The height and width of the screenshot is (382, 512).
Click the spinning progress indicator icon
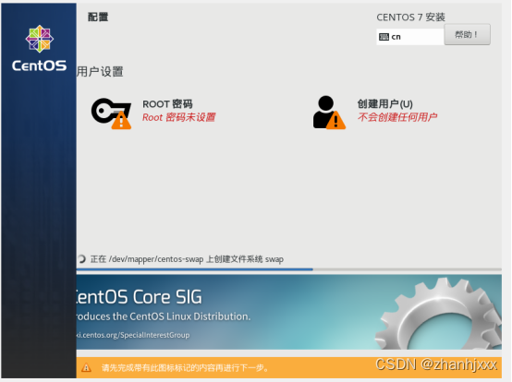(81, 258)
